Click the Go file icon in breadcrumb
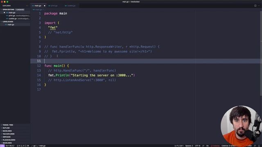Screen dimensions: 262x147 click(x=34, y=10)
